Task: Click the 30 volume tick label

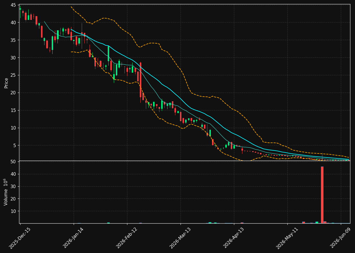Action: tap(13, 186)
